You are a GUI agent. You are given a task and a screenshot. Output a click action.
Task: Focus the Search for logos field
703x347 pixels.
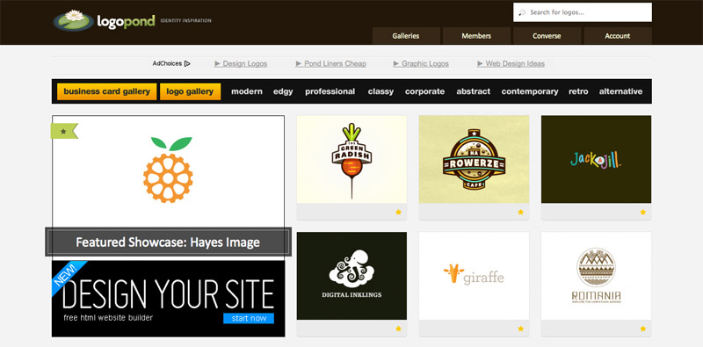583,12
